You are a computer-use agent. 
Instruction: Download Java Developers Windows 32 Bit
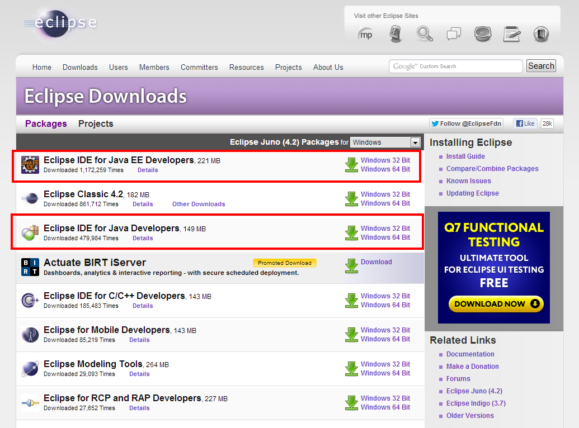click(385, 229)
